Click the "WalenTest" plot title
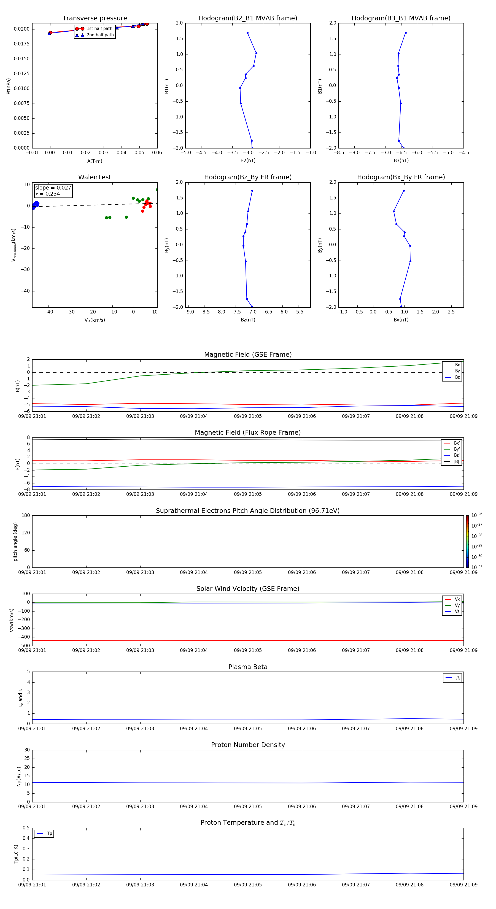The height and width of the screenshot is (909, 496). click(95, 177)
